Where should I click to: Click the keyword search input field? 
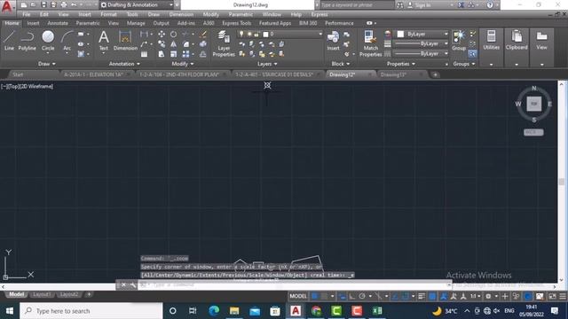pyautogui.click(x=357, y=5)
